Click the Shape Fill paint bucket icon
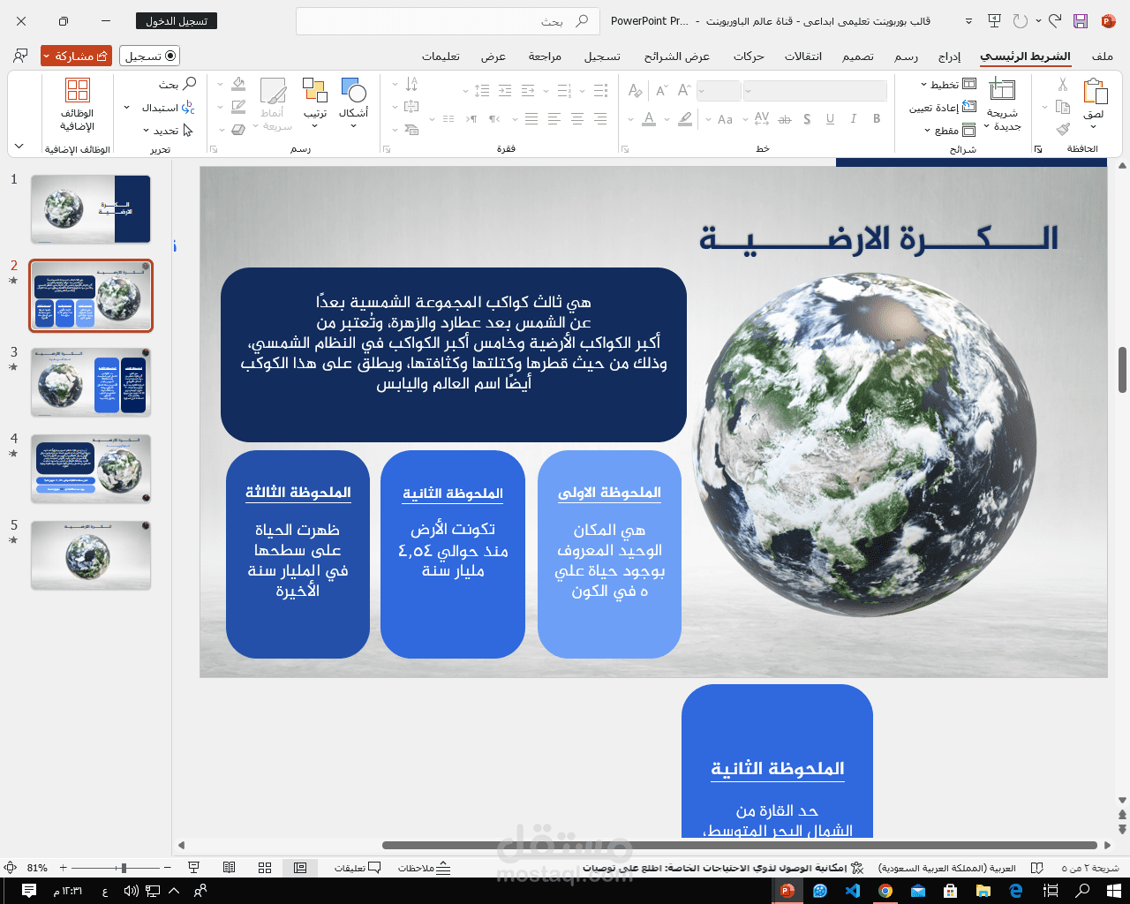Image resolution: width=1130 pixels, height=904 pixels. pos(238,84)
